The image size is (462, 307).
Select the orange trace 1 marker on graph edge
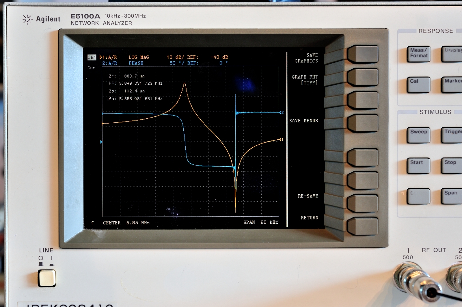coord(281,140)
